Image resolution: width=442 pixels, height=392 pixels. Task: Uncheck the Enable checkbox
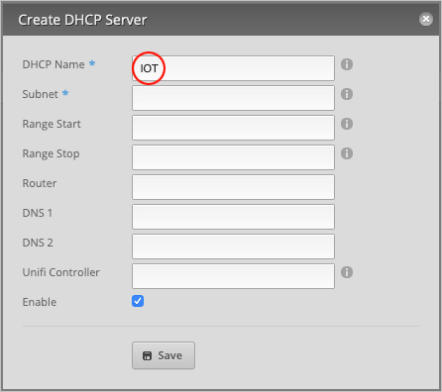138,301
